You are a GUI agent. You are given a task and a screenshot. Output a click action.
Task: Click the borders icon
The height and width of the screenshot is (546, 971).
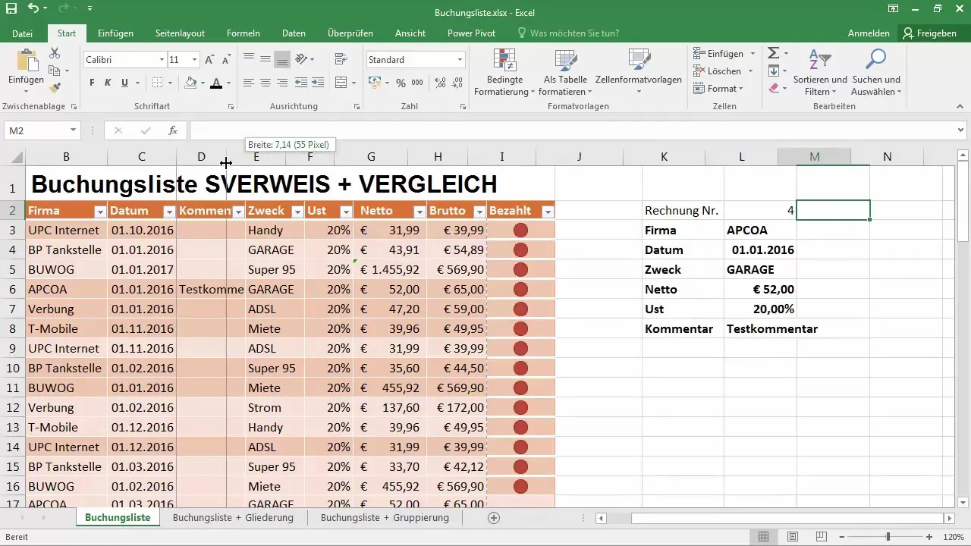point(157,83)
